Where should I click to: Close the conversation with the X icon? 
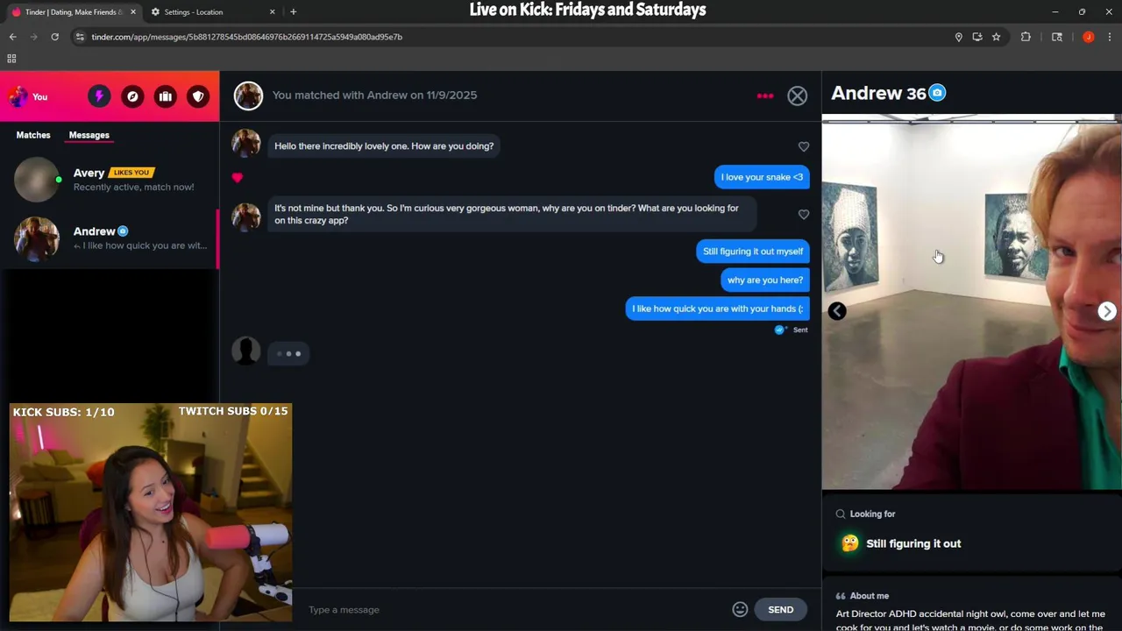tap(797, 96)
